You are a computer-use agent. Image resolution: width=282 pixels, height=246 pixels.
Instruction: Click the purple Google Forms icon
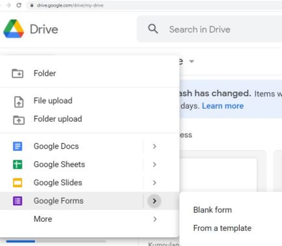point(18,201)
